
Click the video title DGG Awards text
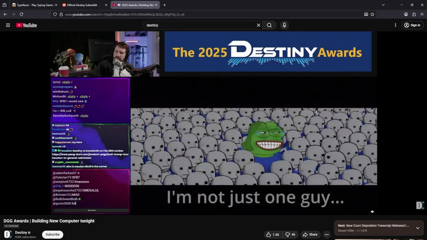(49, 221)
